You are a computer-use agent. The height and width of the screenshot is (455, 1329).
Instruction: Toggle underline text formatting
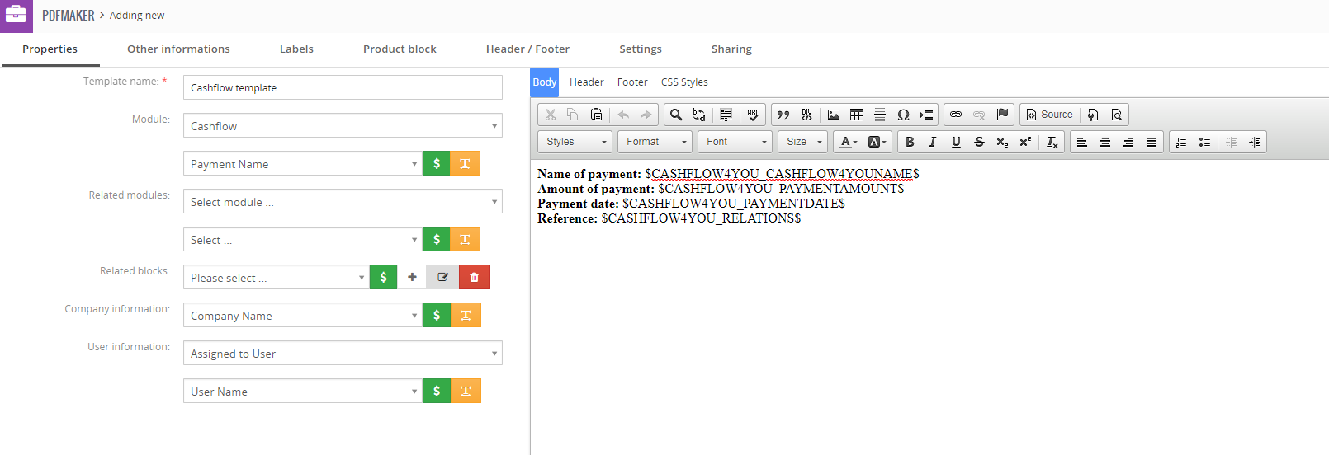pos(956,142)
